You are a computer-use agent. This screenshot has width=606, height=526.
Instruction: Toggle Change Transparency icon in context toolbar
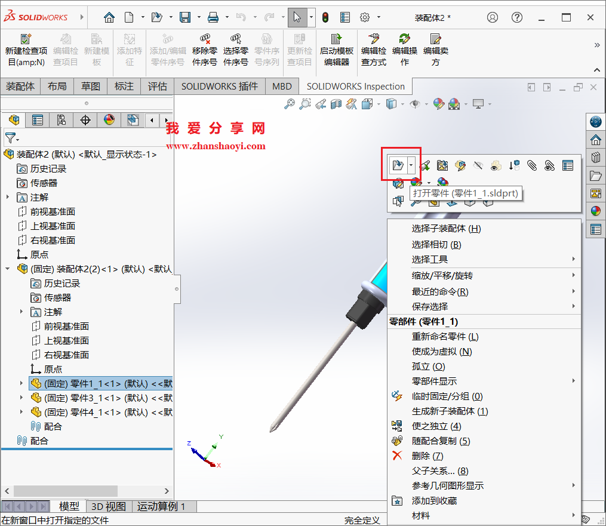(x=496, y=166)
